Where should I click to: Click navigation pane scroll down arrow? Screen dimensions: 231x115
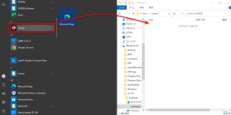pos(143,110)
